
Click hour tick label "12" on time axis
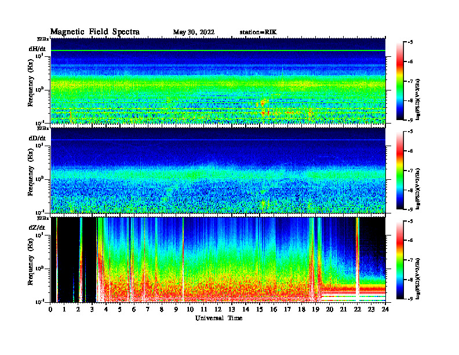218,310
